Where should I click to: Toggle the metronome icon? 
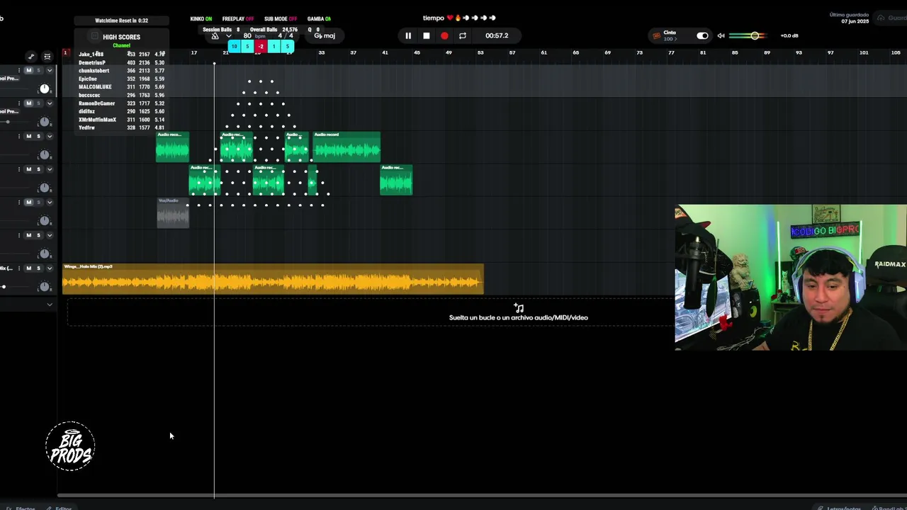[x=215, y=35]
